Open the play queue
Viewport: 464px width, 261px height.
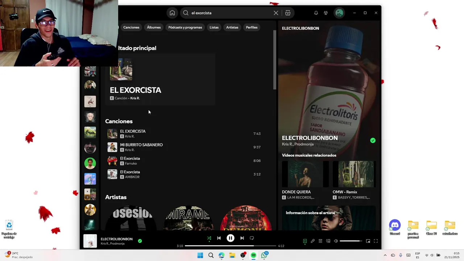click(320, 241)
